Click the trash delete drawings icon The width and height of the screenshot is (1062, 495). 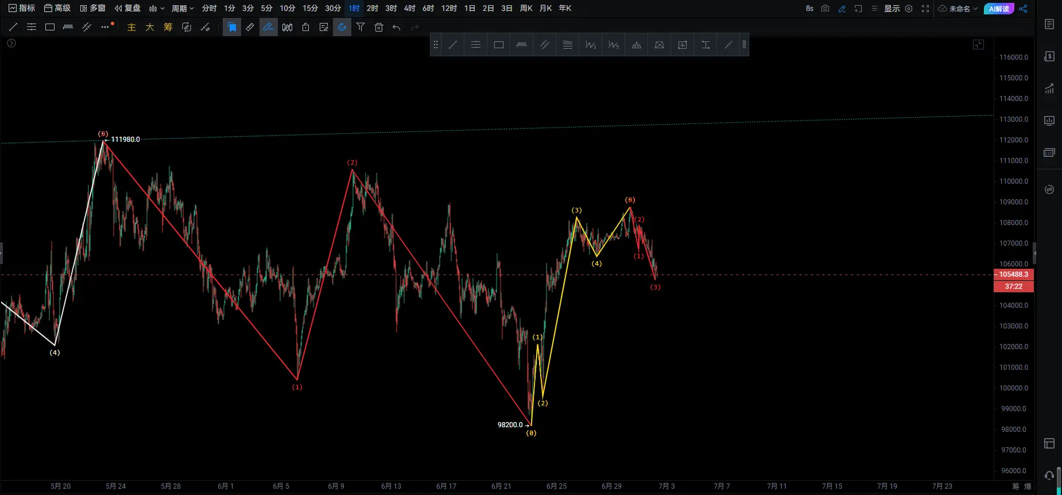(379, 27)
